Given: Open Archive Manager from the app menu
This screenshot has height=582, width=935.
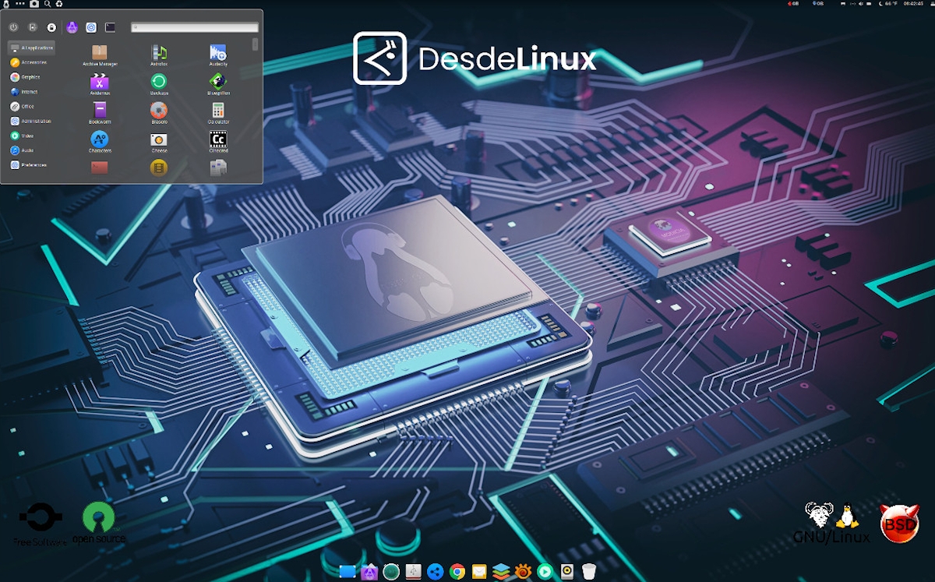Looking at the screenshot, I should coord(100,55).
